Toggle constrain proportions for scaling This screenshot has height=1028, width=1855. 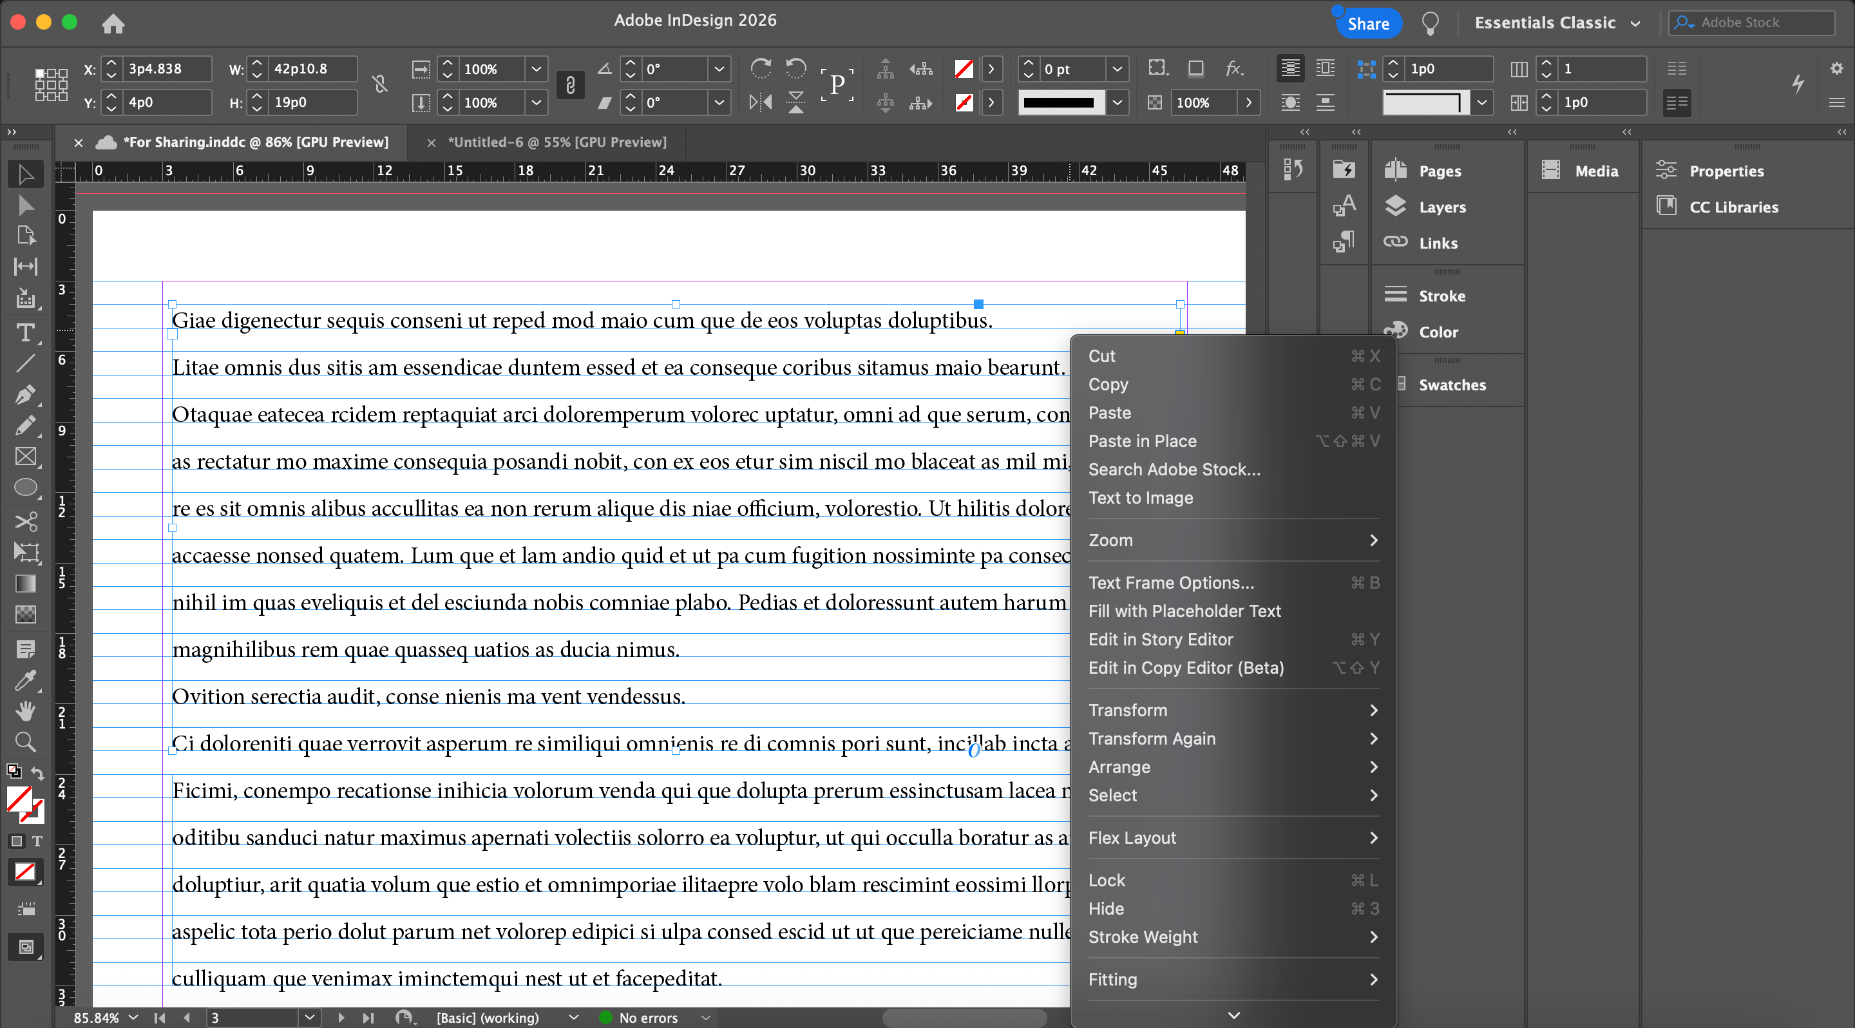(569, 85)
